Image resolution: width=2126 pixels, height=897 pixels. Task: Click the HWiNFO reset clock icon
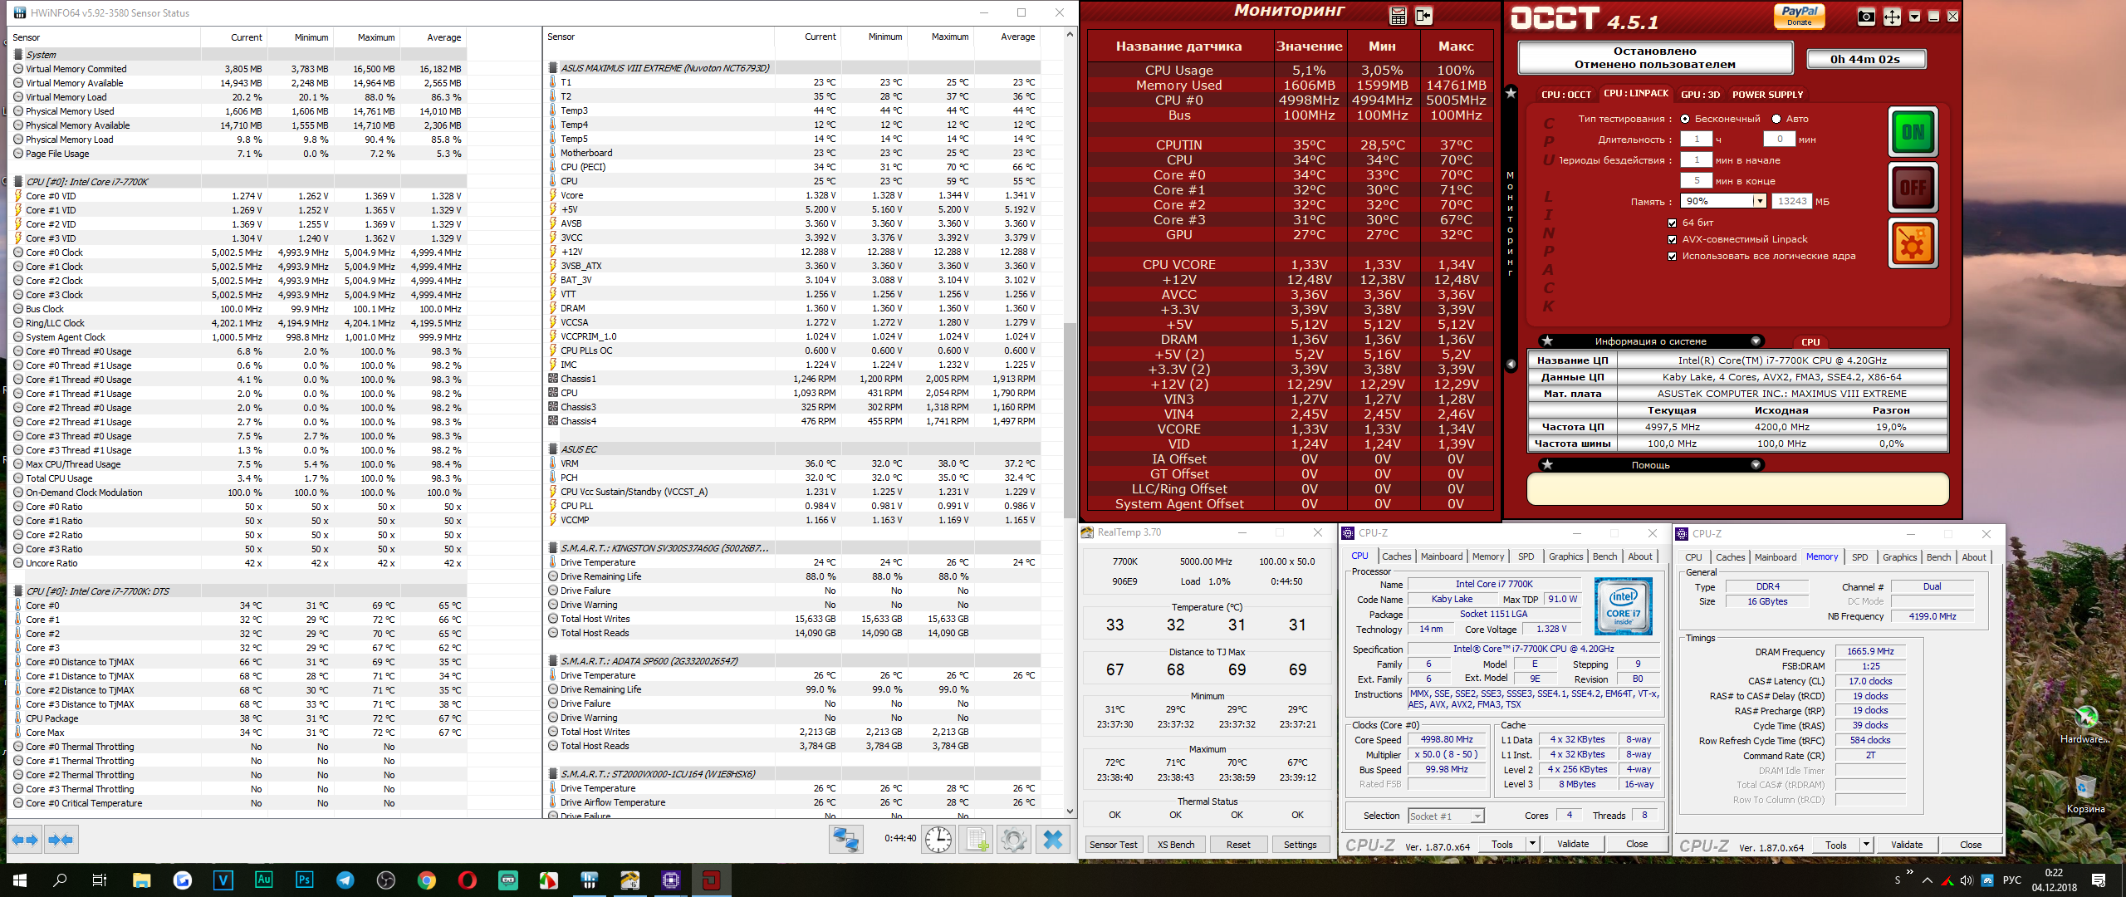point(938,840)
